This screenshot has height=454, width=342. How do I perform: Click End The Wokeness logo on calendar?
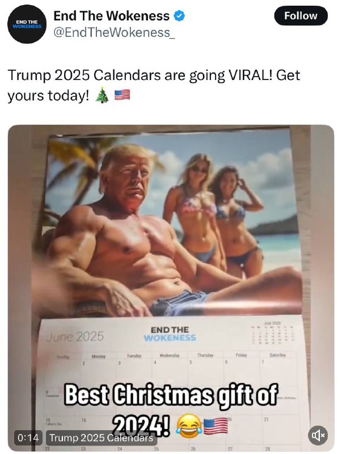(170, 334)
